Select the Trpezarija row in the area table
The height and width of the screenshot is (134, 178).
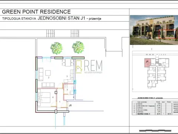[x=155, y=106]
